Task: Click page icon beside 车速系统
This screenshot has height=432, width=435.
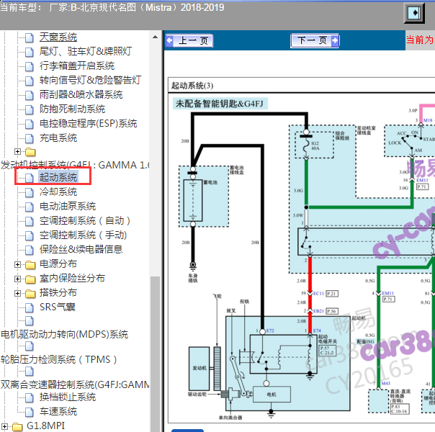Action: pyautogui.click(x=30, y=412)
